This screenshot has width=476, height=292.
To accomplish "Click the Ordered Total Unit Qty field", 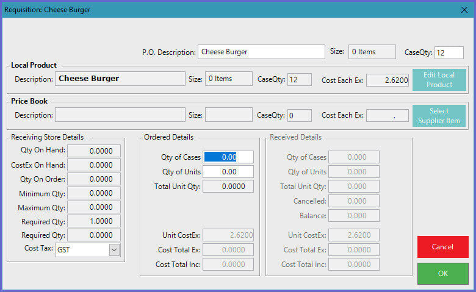I will pyautogui.click(x=228, y=186).
